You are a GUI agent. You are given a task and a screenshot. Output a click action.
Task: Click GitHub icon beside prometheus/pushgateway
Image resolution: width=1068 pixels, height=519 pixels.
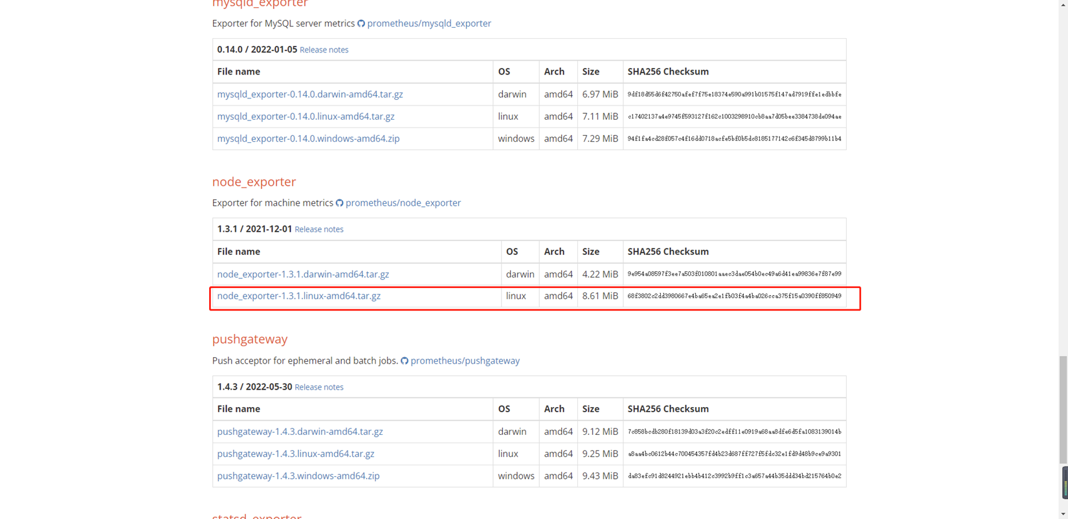(x=404, y=361)
